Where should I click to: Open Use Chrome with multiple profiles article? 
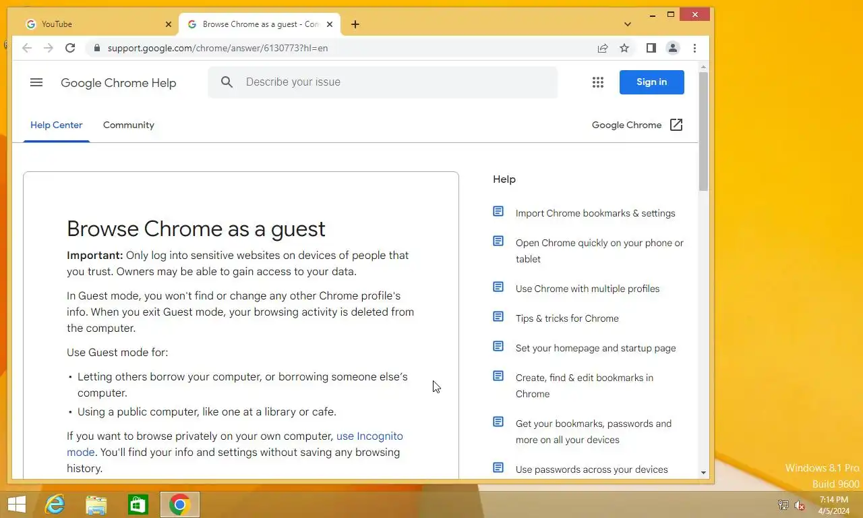[x=588, y=289]
